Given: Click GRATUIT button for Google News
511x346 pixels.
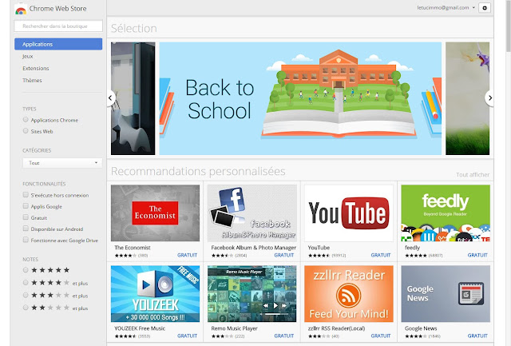Looking at the screenshot, I should tap(477, 336).
